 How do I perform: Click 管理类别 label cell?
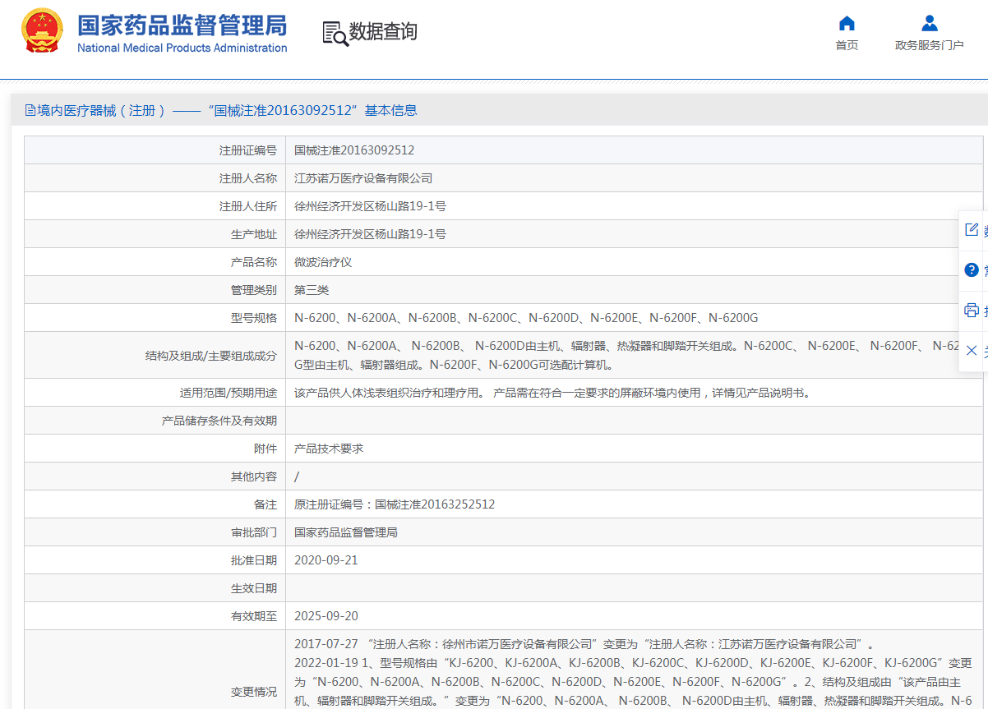[x=155, y=290]
